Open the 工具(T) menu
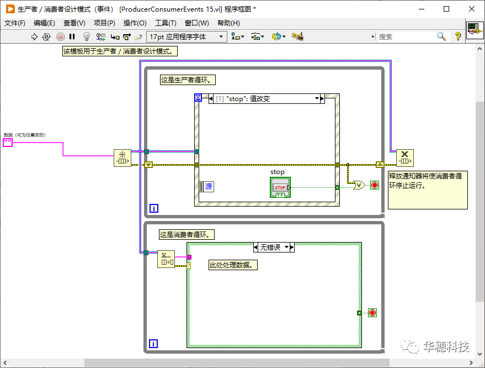485x368 pixels. (166, 23)
